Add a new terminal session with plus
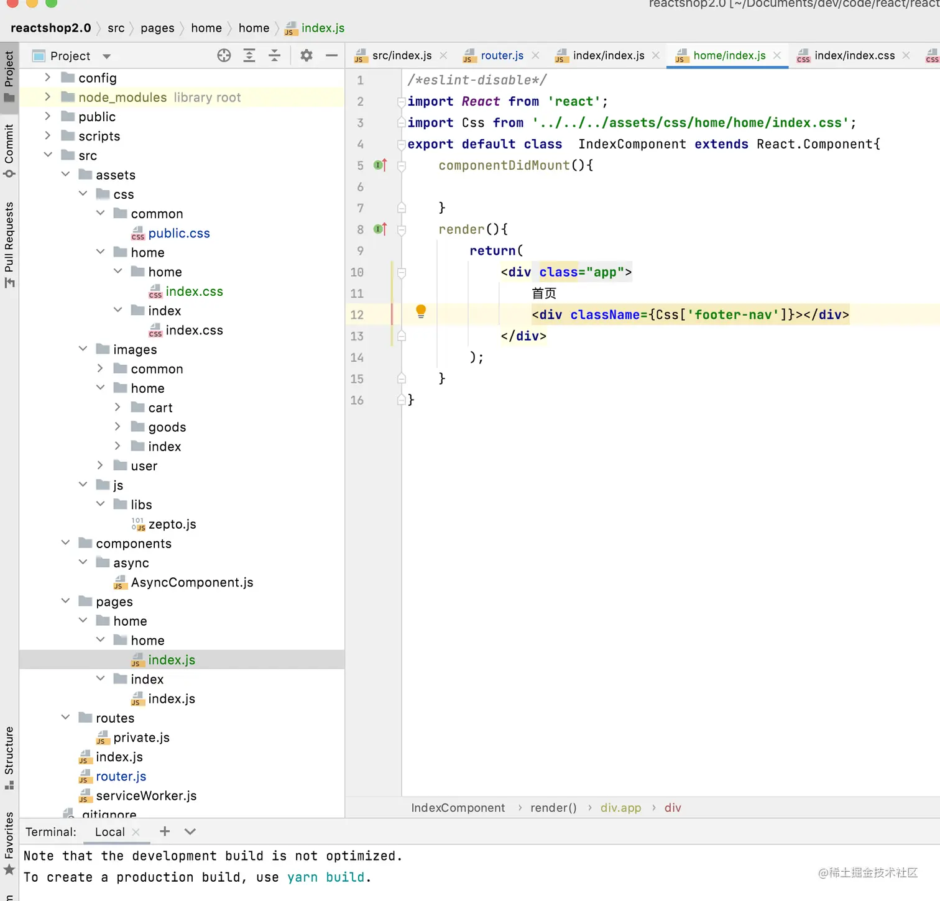940x901 pixels. click(x=165, y=831)
